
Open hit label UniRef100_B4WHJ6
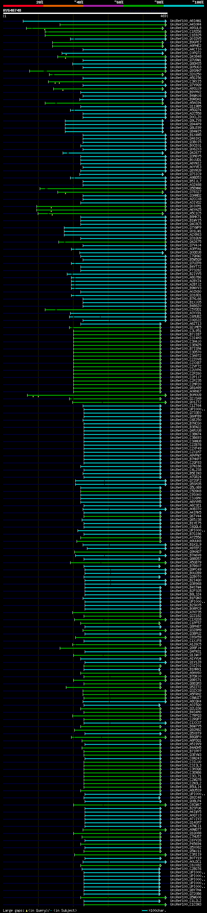[185, 96]
